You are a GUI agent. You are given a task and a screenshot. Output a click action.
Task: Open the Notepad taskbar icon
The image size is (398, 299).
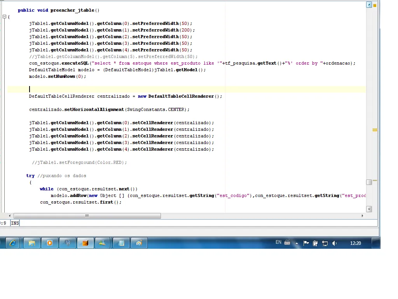pyautogui.click(x=121, y=243)
